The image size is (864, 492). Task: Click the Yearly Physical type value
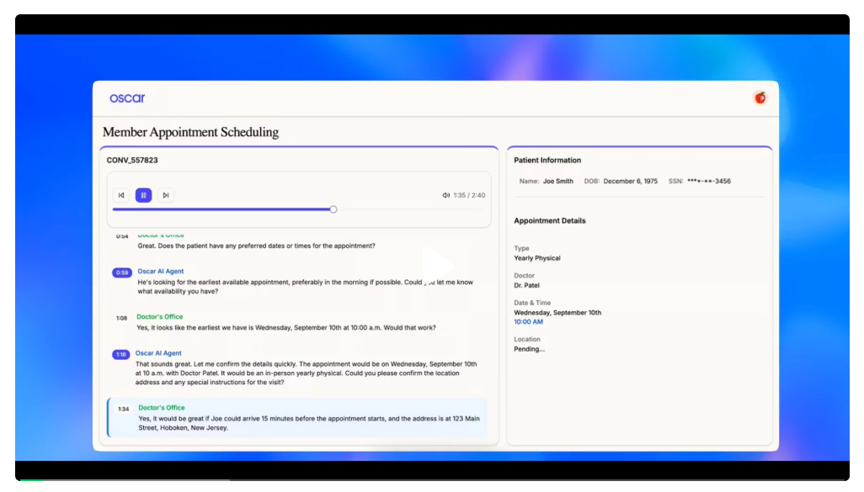pos(537,258)
